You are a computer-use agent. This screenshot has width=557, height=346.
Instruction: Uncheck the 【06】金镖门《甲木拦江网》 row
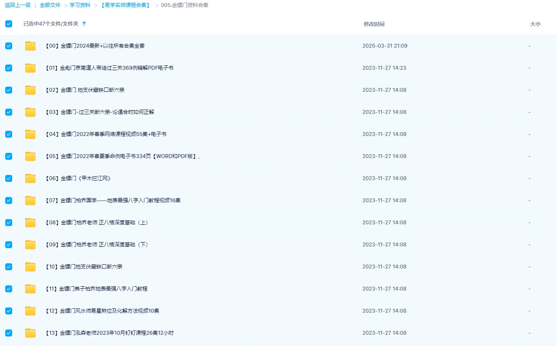[x=9, y=178]
